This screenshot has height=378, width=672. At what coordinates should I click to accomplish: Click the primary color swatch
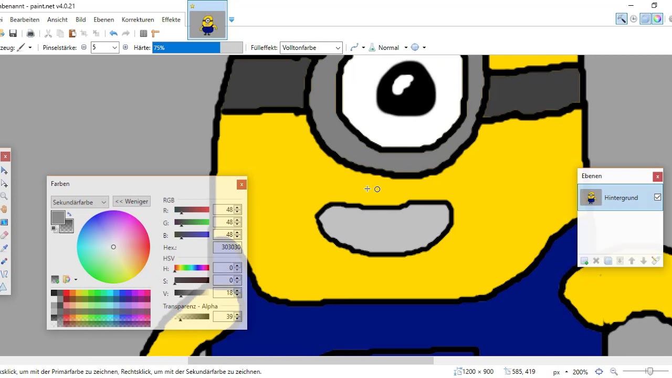(x=58, y=217)
